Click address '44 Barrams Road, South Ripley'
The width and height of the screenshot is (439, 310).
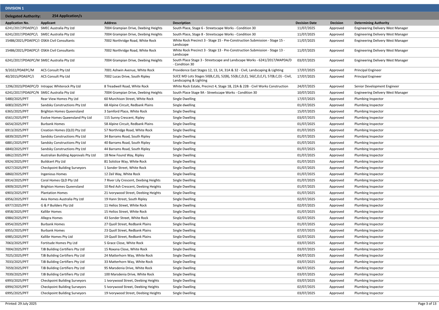(127, 149)
